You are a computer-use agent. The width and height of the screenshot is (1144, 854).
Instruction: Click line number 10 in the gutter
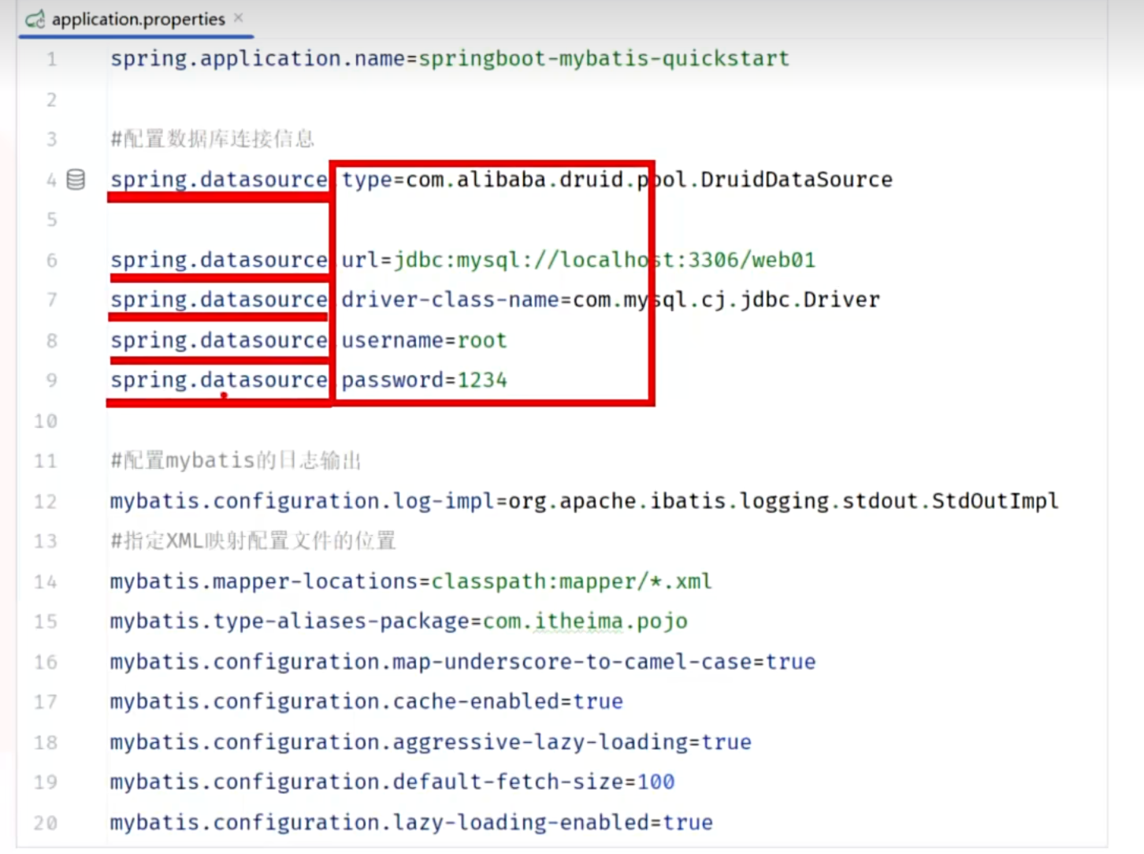(x=46, y=421)
